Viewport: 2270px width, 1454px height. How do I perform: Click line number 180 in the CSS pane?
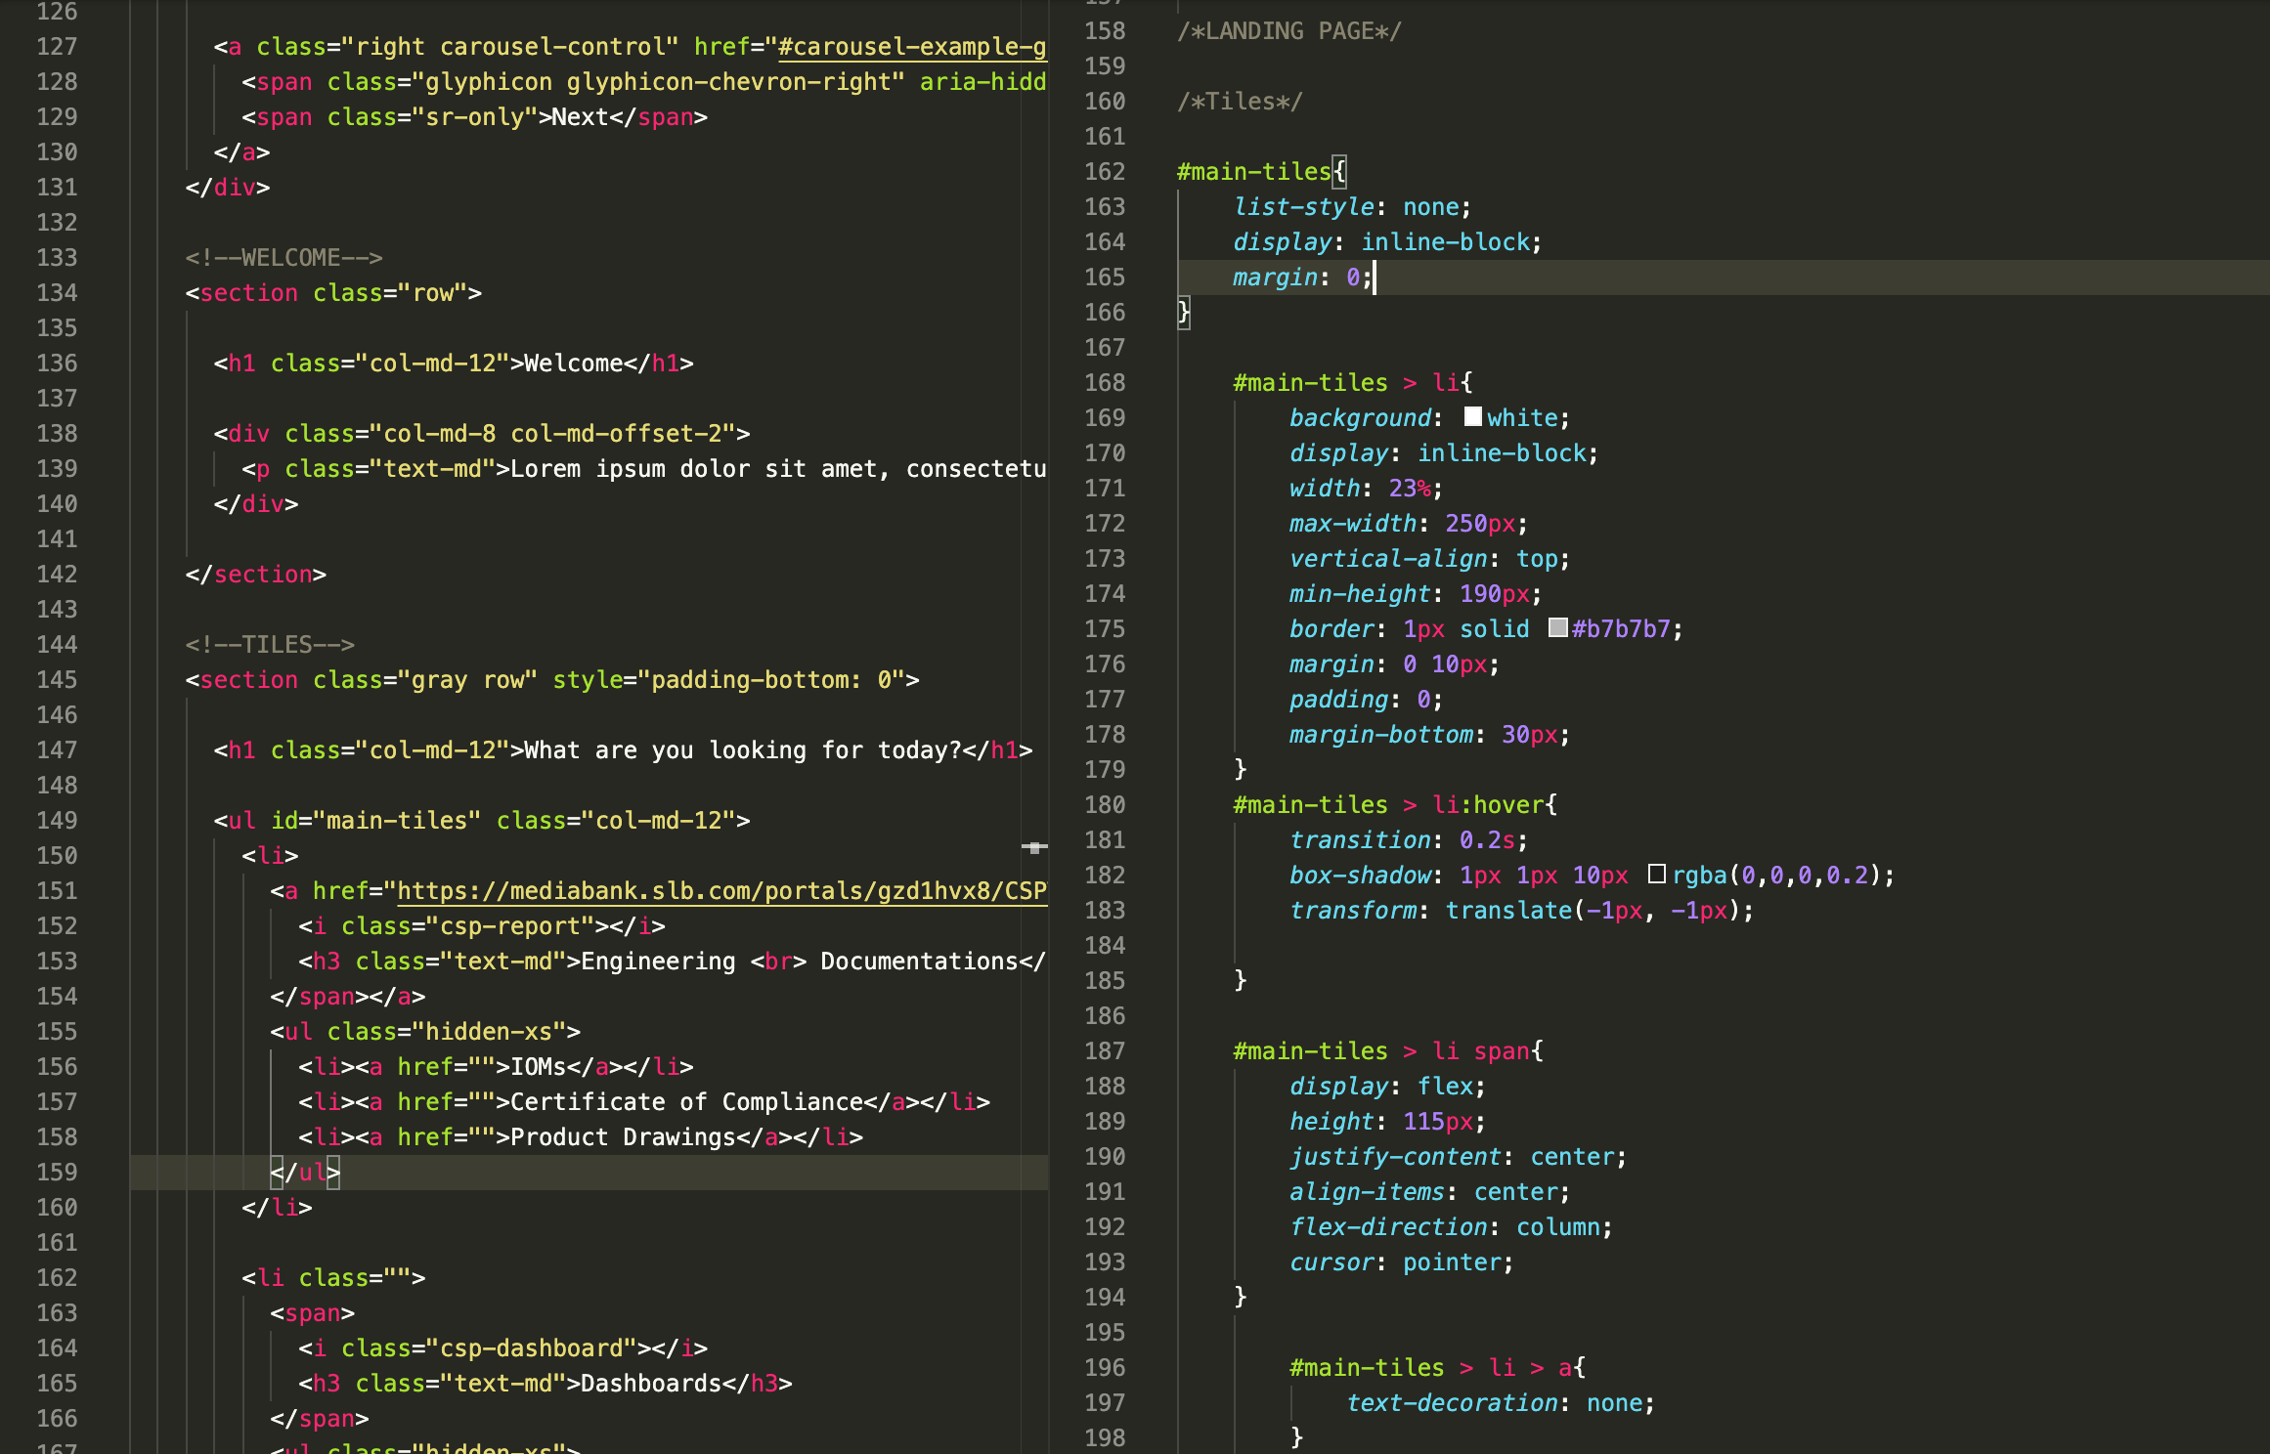[1105, 805]
